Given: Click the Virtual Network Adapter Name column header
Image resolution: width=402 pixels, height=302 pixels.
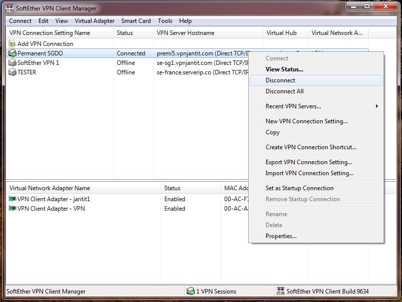Looking at the screenshot, I should click(x=83, y=188).
